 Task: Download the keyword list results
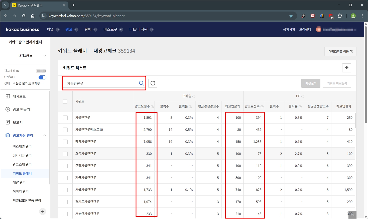point(346,68)
